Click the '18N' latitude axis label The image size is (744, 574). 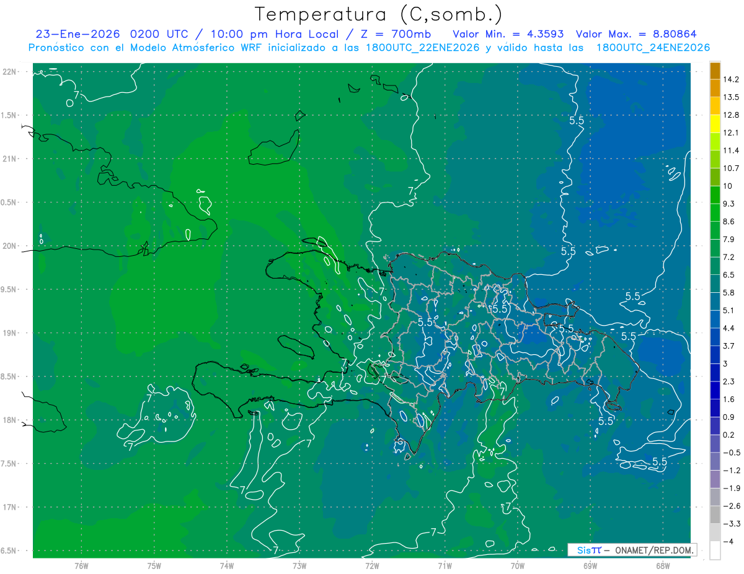coord(9,420)
